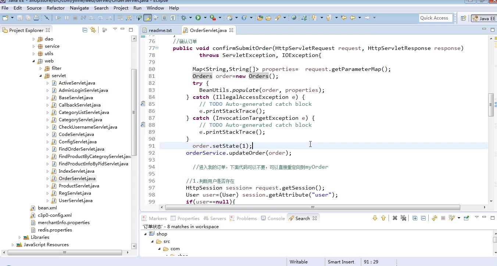Toggle Show Whitespace Characters pilcrow button

pyautogui.click(x=172, y=18)
